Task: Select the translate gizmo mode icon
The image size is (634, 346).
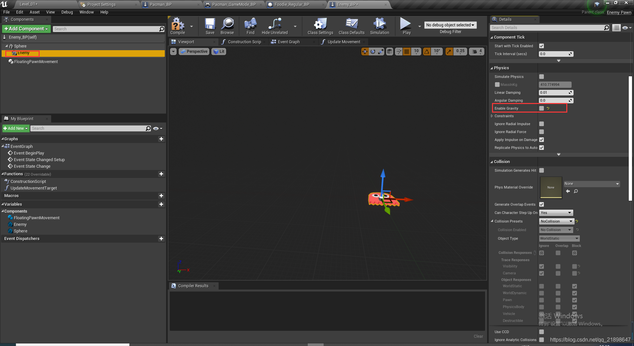Action: (365, 52)
